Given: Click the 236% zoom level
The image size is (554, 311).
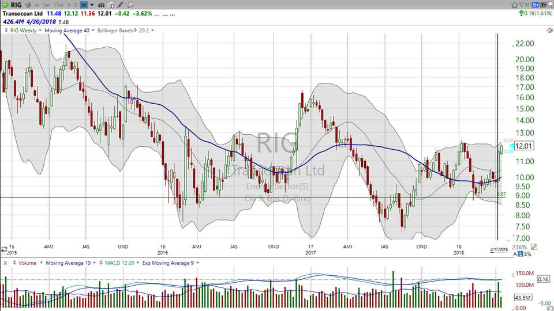Looking at the screenshot, I should pyautogui.click(x=519, y=247).
